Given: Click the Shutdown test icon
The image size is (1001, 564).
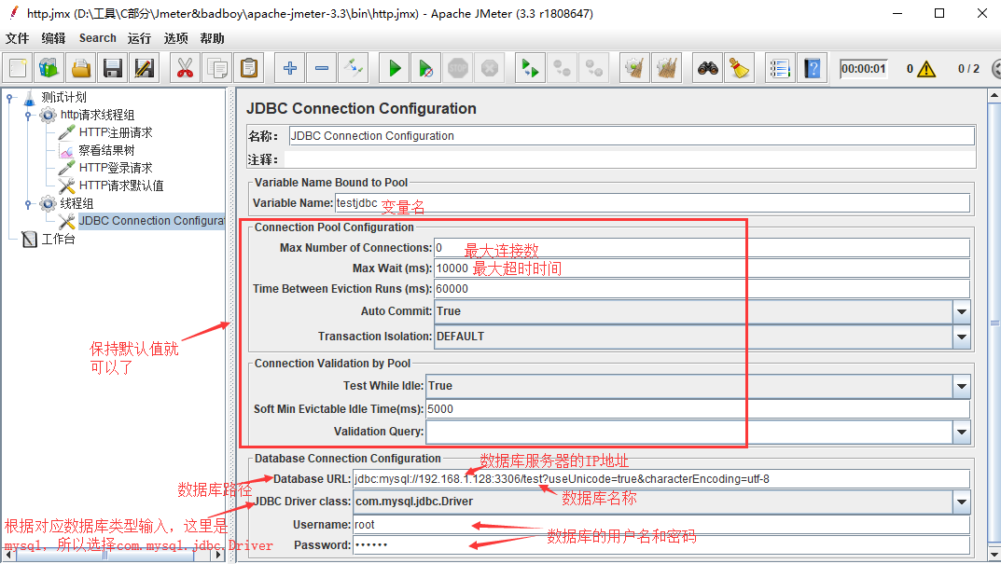Looking at the screenshot, I should point(490,68).
